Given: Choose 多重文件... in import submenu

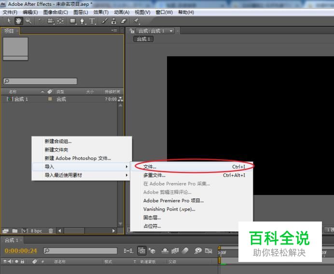Looking at the screenshot, I should click(x=192, y=175).
